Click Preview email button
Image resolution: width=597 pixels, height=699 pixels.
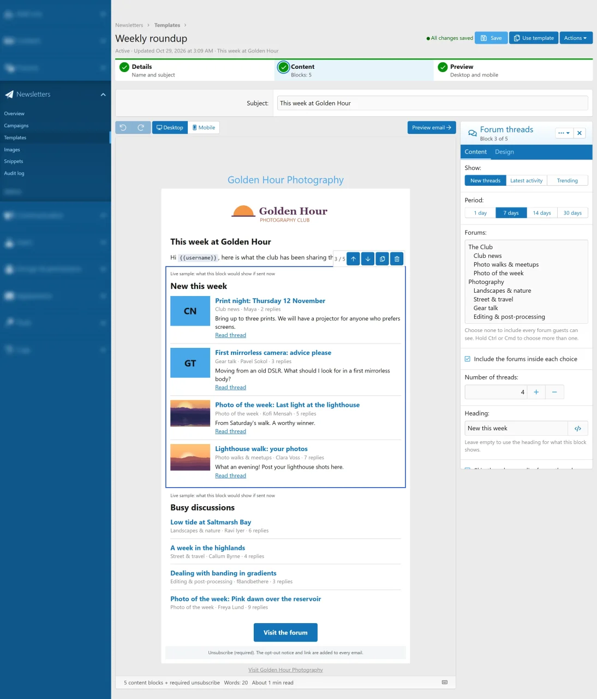tap(432, 128)
